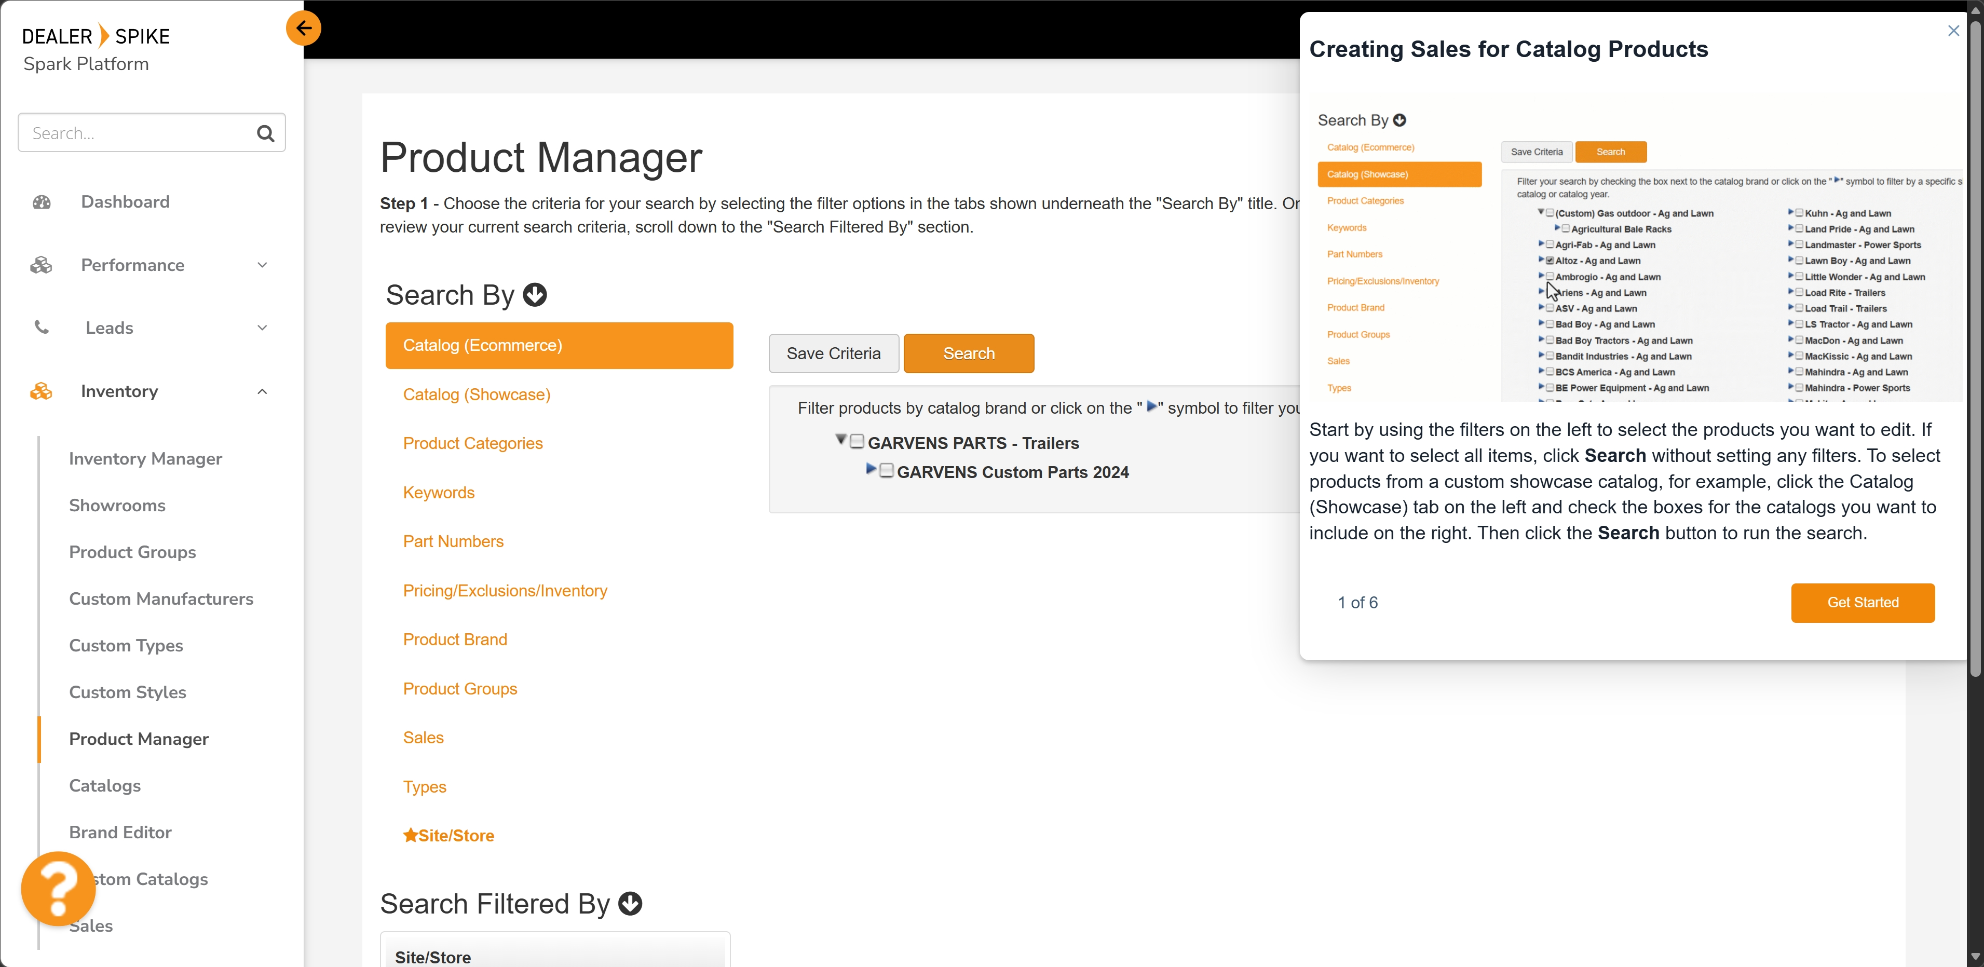Screen dimensions: 1984x967
Task: Check the GARVENS Custom Parts 2024 checkbox
Action: click(887, 470)
